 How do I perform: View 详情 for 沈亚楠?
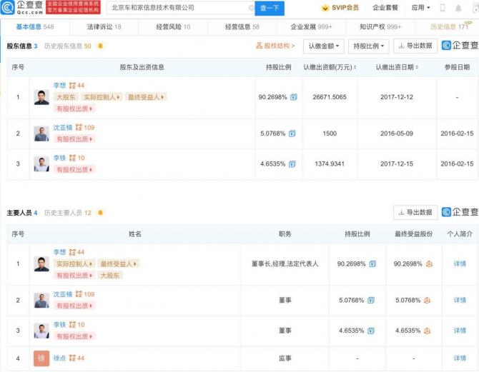[460, 301]
